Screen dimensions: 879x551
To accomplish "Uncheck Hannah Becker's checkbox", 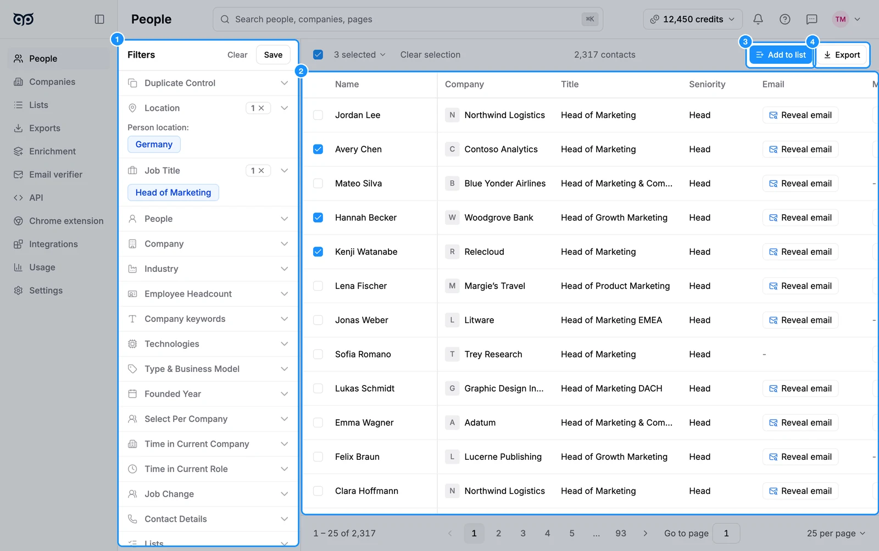I will point(318,218).
